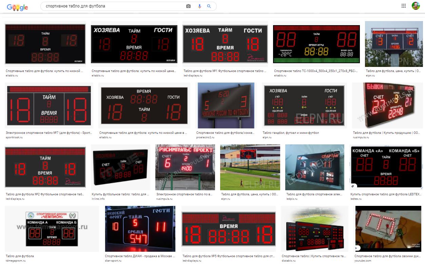Viewport: 425px width, 266px height.
Task: Open the РУСИМПУЛЬС ПРОЕКТ scoreboard photo
Action: click(x=185, y=167)
